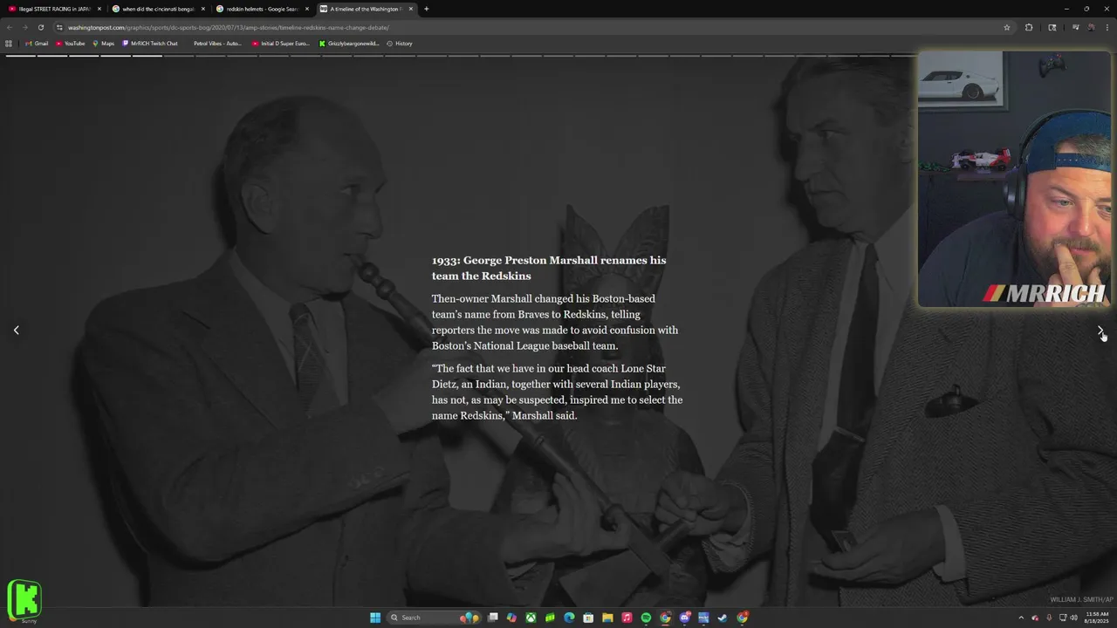The image size is (1117, 628).
Task: Open Microsoft Edge from the taskbar
Action: (x=569, y=618)
